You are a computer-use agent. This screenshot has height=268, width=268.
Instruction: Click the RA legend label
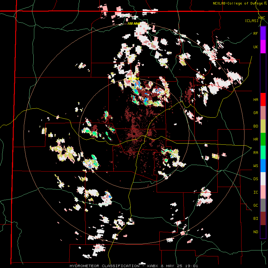pos(255,153)
